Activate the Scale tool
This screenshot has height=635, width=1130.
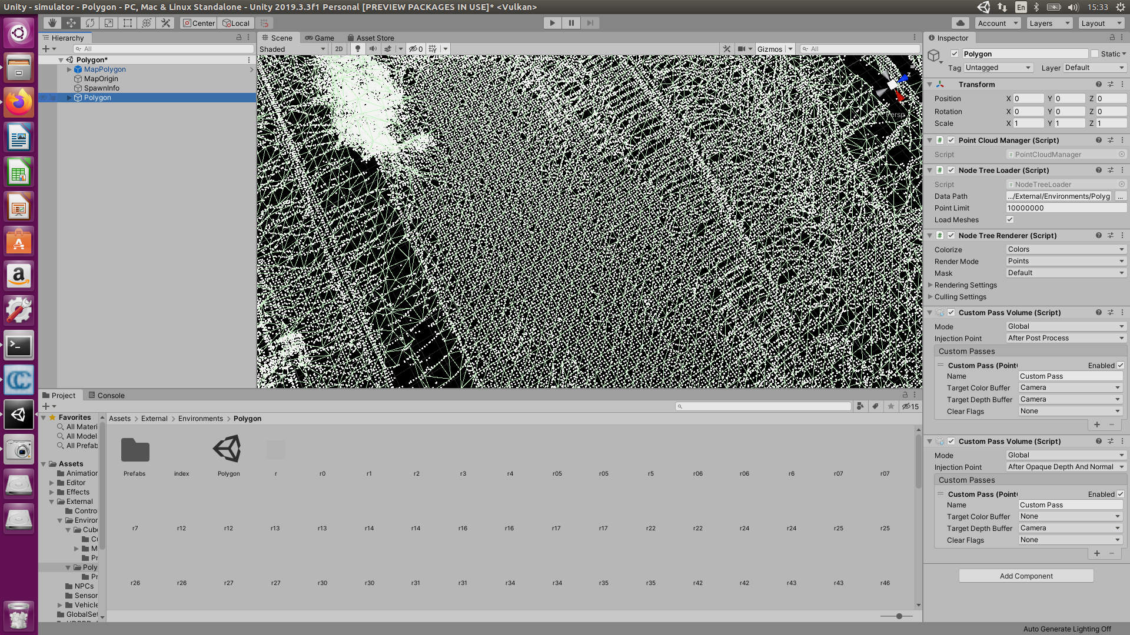click(108, 23)
